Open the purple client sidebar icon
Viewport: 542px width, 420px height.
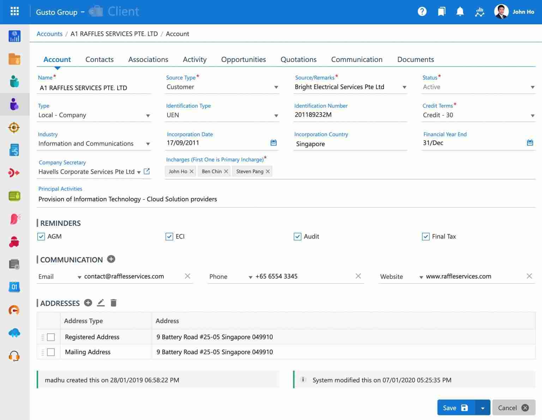coord(14,104)
